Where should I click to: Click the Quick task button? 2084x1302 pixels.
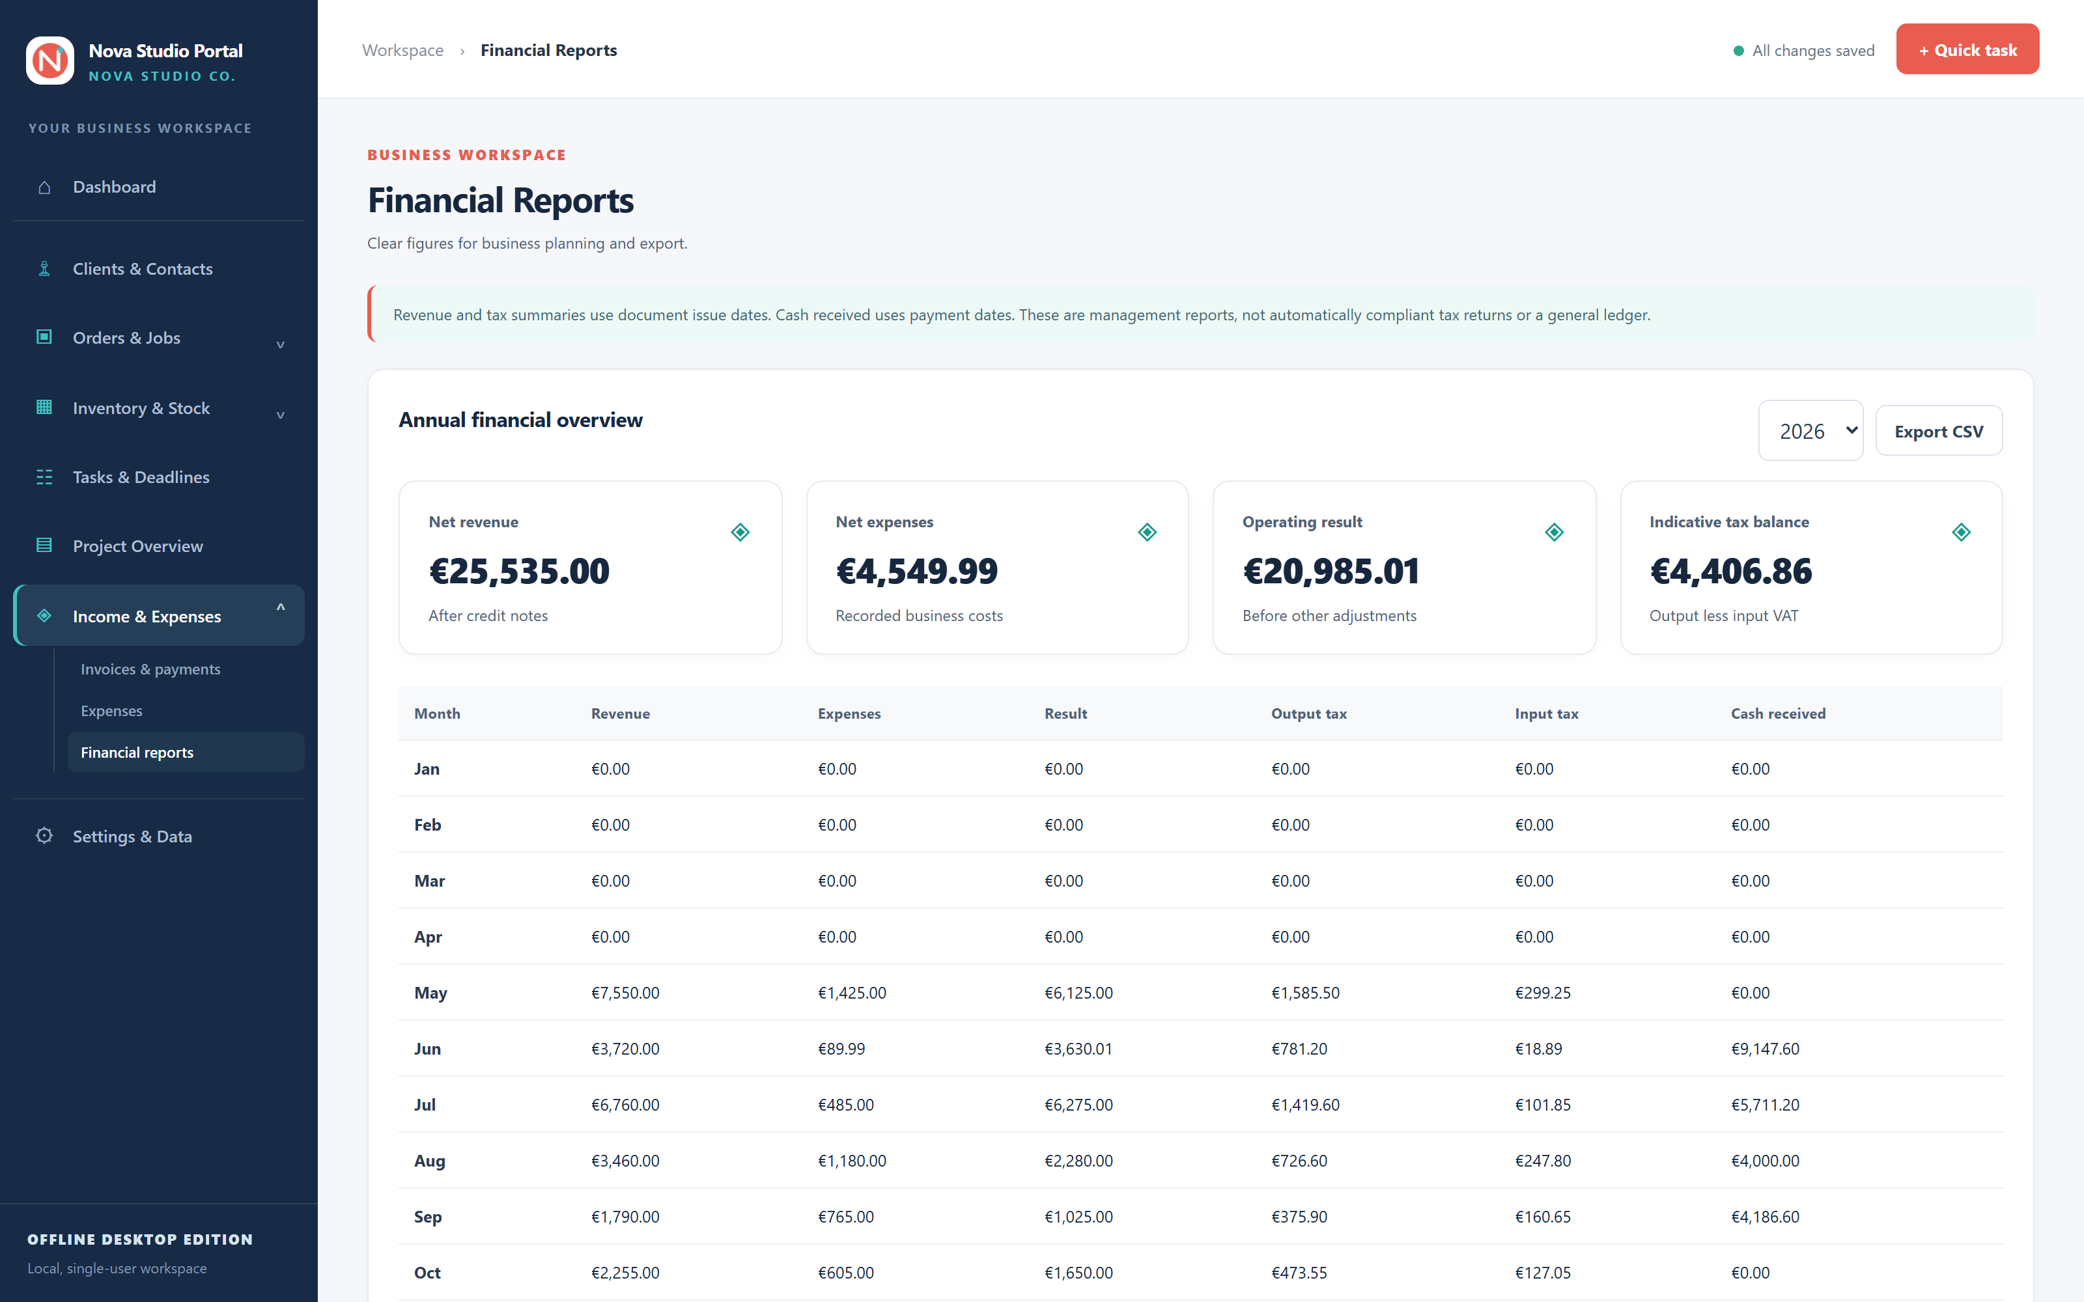tap(1967, 49)
